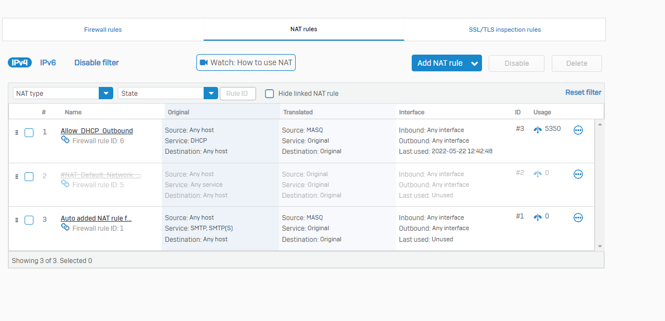
Task: Open the Auto added NAT rule link
Action: tap(97, 218)
